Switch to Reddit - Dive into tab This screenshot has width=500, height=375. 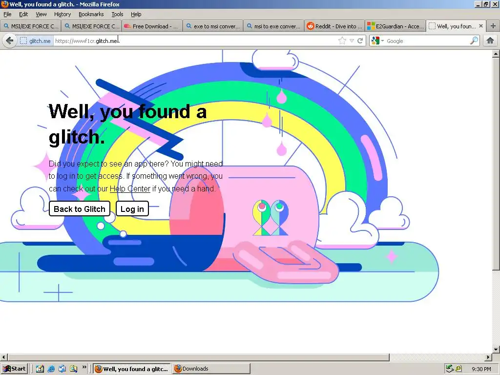(x=334, y=26)
